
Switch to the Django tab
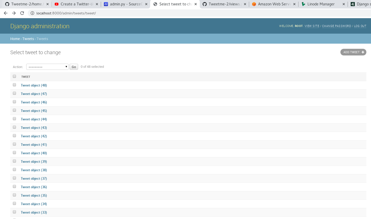(360, 4)
